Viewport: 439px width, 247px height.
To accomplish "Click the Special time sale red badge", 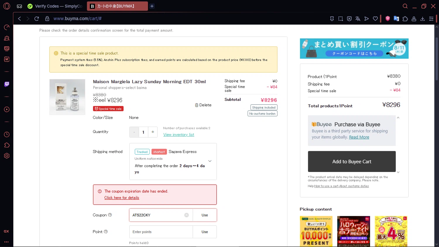I will tap(108, 109).
